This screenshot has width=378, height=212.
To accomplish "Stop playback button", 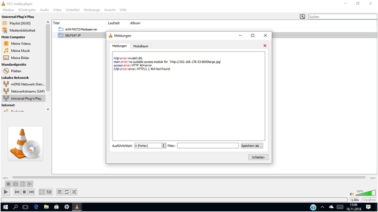I will (24, 192).
